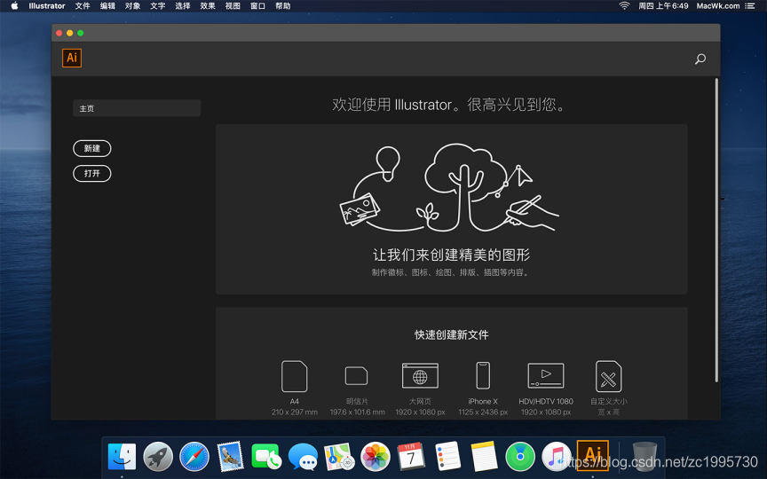Click the clock showing 周四 上午6:49
The width and height of the screenshot is (767, 479).
pyautogui.click(x=663, y=6)
